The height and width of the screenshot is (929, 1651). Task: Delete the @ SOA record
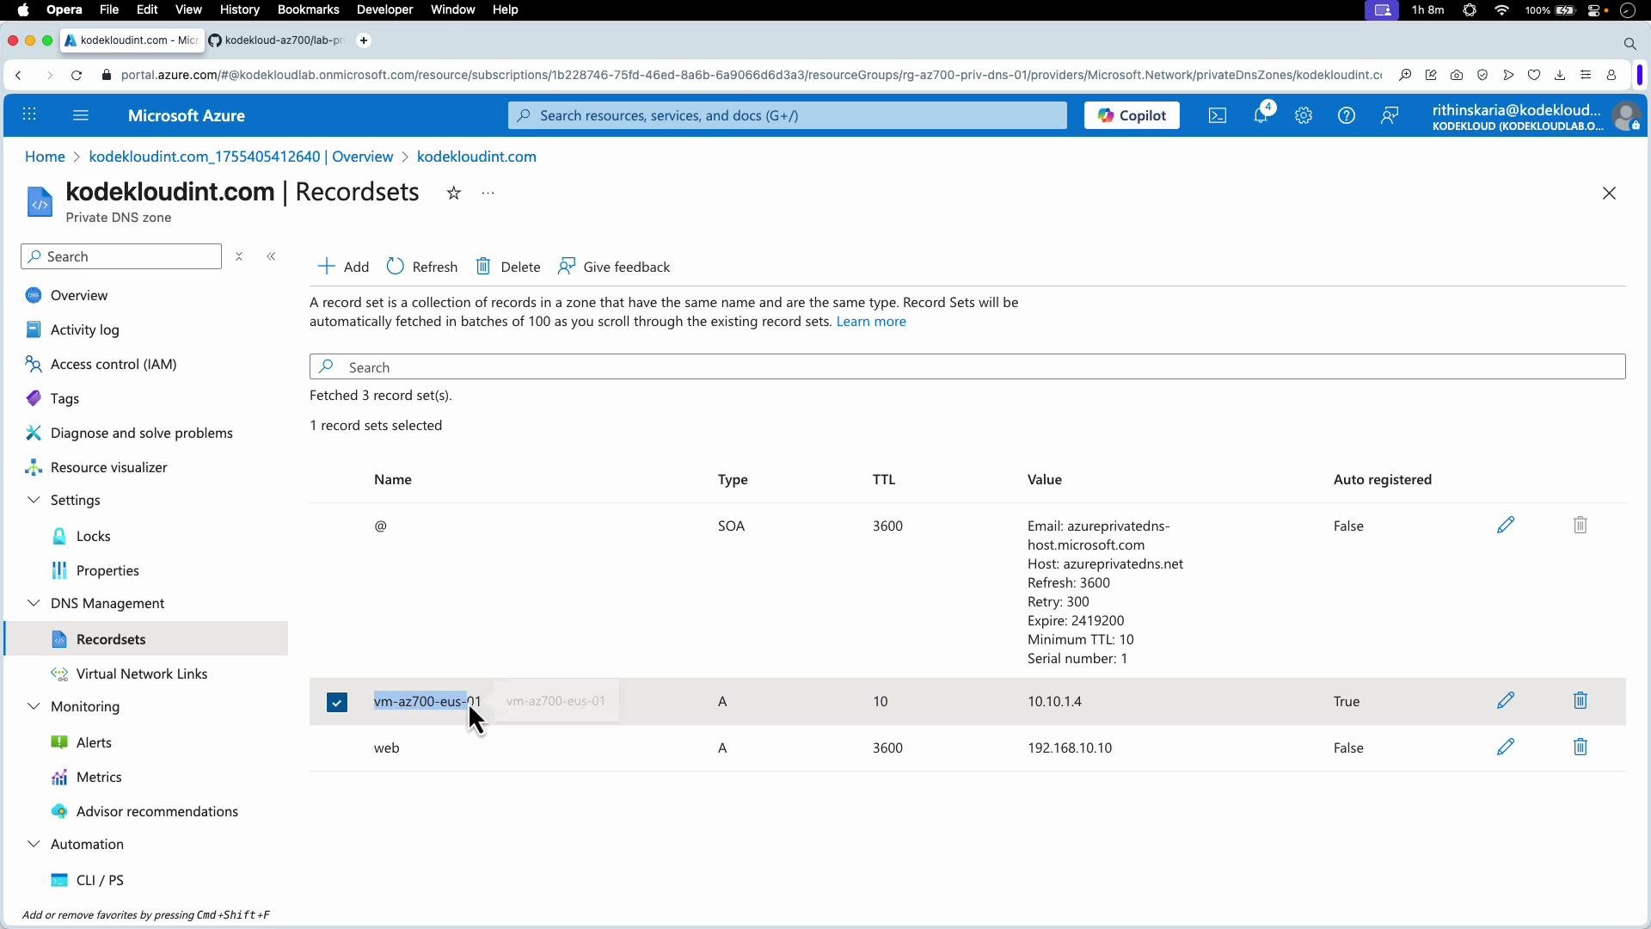click(1580, 525)
